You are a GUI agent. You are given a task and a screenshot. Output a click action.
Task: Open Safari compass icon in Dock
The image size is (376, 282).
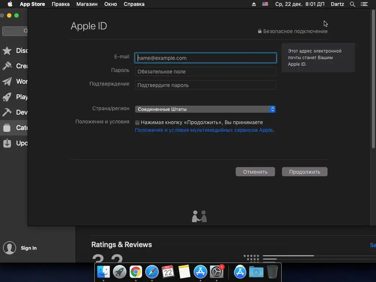pyautogui.click(x=152, y=272)
